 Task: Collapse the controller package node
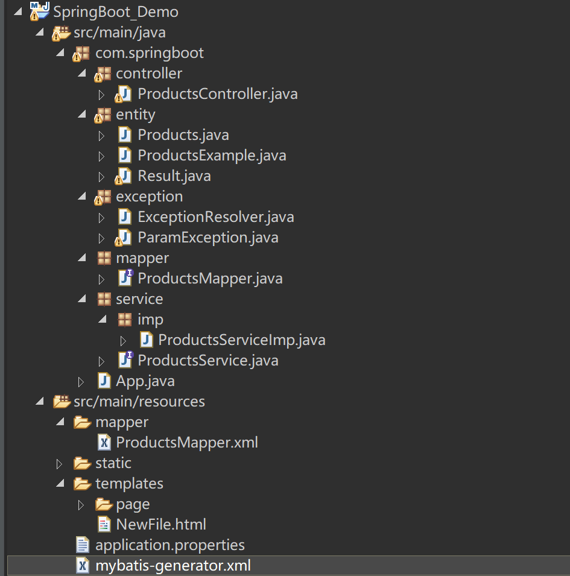(x=82, y=73)
